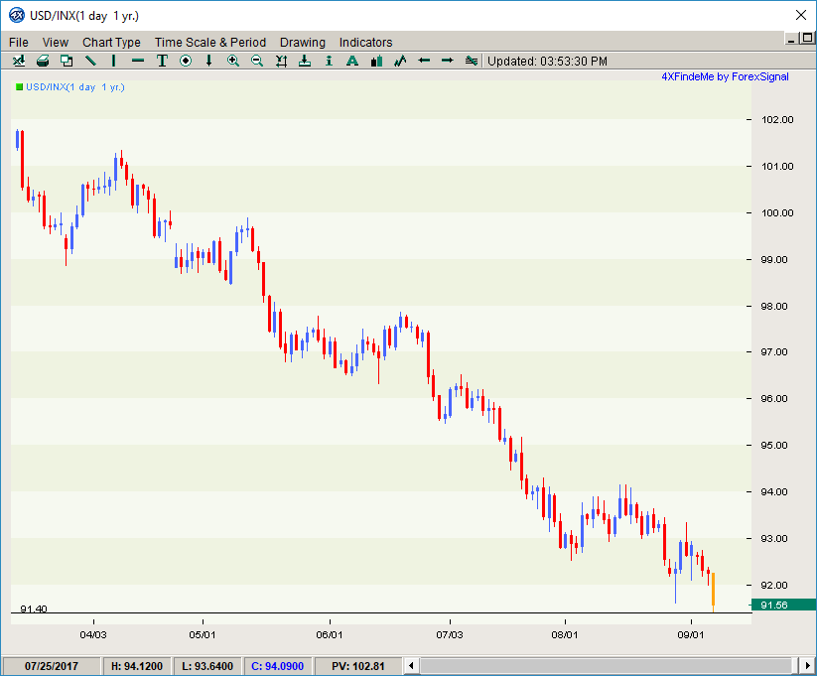Select the diagonal trend line tool

(x=90, y=61)
